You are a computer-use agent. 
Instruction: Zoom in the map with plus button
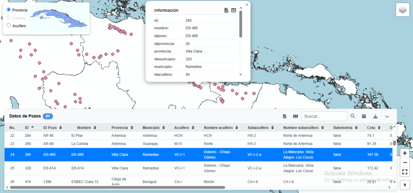coord(405,154)
